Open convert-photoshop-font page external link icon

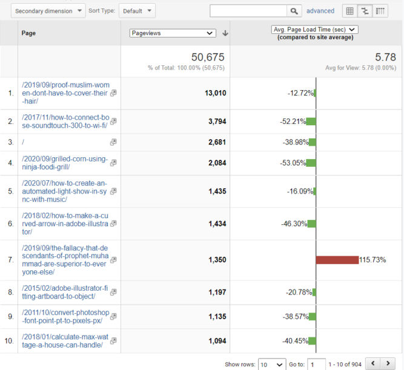point(113,317)
